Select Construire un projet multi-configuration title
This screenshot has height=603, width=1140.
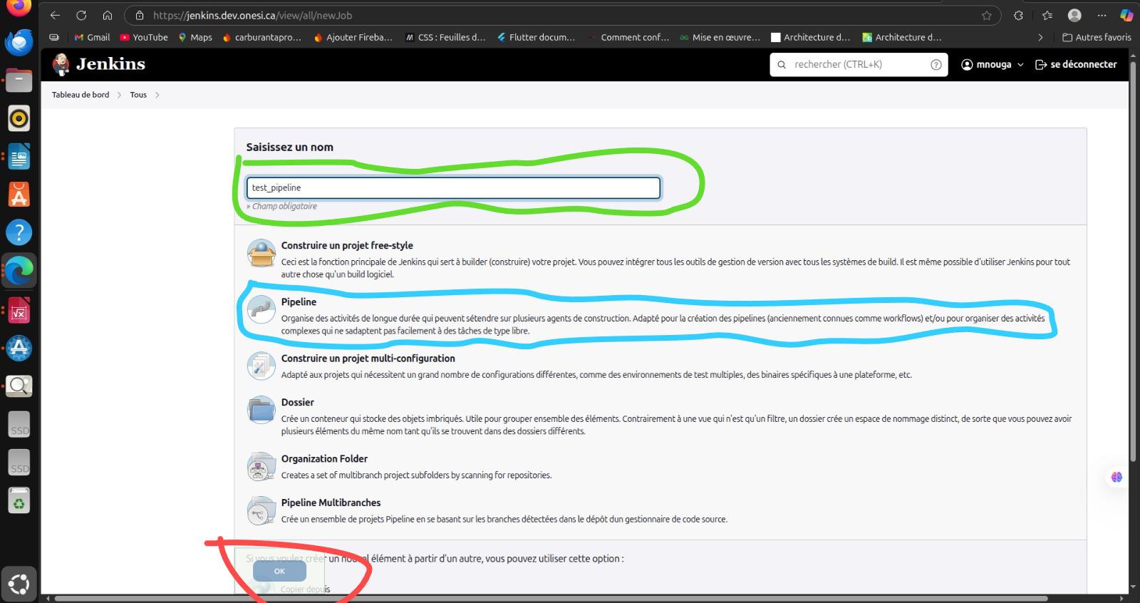coord(368,358)
